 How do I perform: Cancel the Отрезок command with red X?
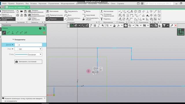tap(44, 33)
